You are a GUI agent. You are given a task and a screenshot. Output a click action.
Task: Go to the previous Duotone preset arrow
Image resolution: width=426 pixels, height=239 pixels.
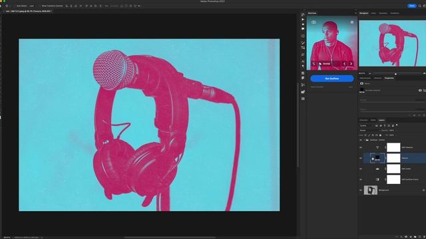coord(344,64)
